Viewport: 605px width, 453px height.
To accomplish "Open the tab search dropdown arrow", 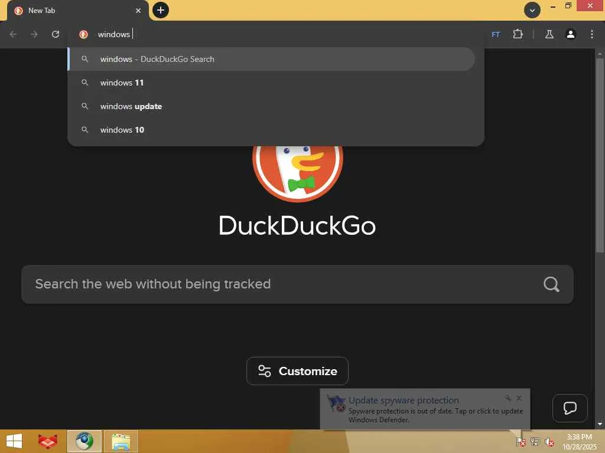I will 532,11.
